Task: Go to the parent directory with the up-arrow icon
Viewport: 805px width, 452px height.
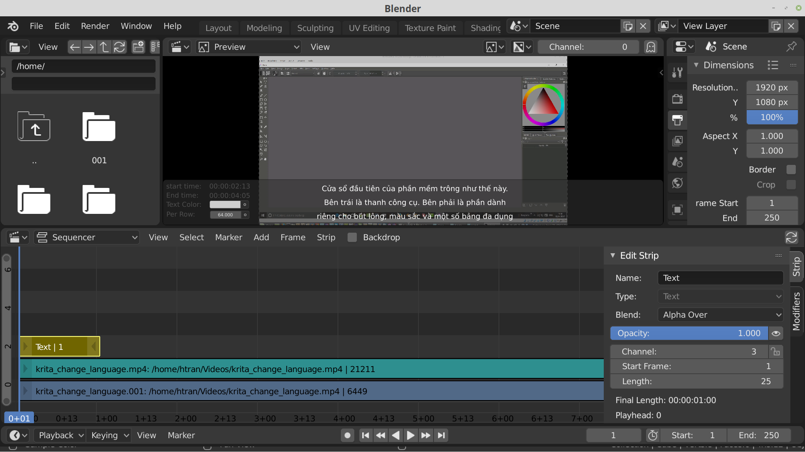Action: 104,47
